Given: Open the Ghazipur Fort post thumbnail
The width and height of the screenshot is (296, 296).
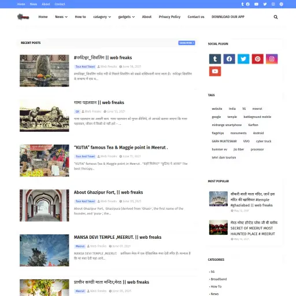Looking at the screenshot, I should (45, 205).
